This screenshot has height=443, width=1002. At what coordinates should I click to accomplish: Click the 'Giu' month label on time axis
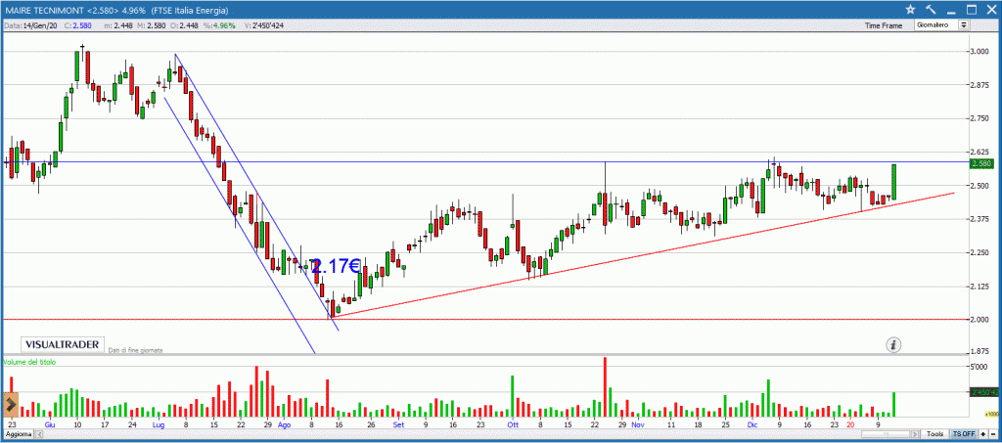click(x=50, y=423)
